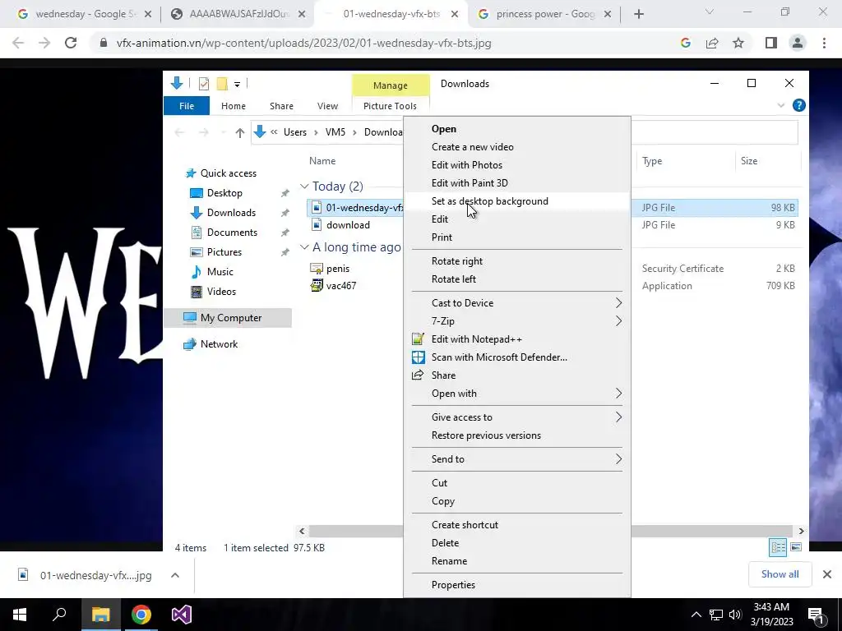Open Chrome side panel icon
Viewport: 842px width, 631px height.
pyautogui.click(x=771, y=43)
